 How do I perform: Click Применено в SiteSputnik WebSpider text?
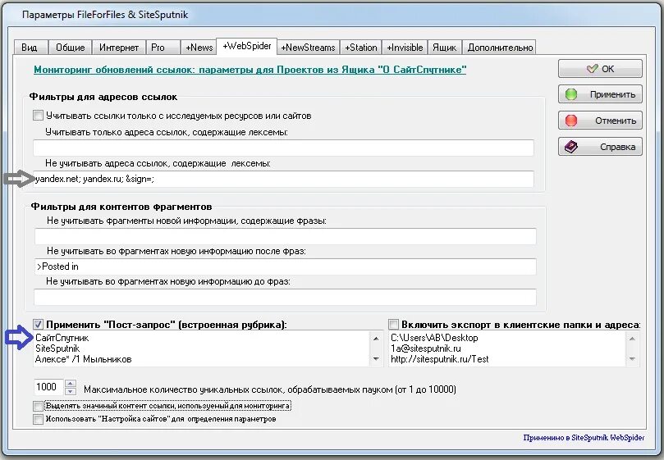pos(584,438)
